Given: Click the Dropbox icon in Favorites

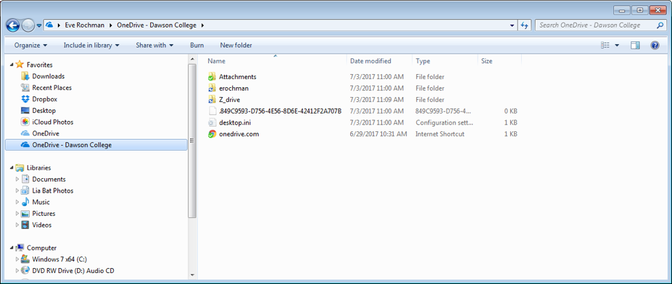Looking at the screenshot, I should (26, 99).
